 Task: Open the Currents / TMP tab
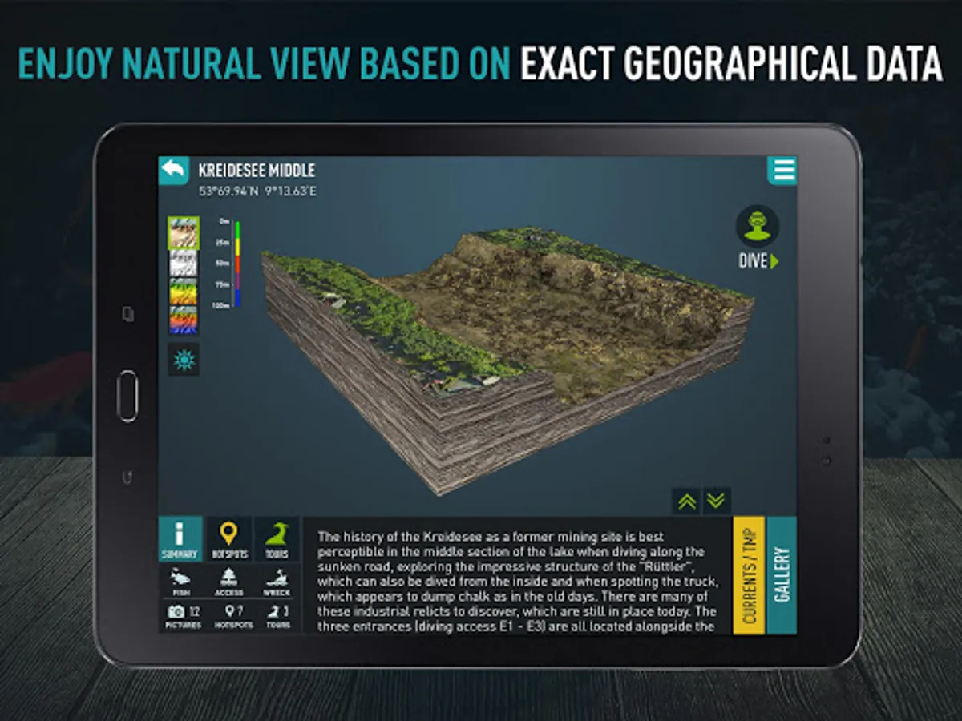click(x=749, y=574)
